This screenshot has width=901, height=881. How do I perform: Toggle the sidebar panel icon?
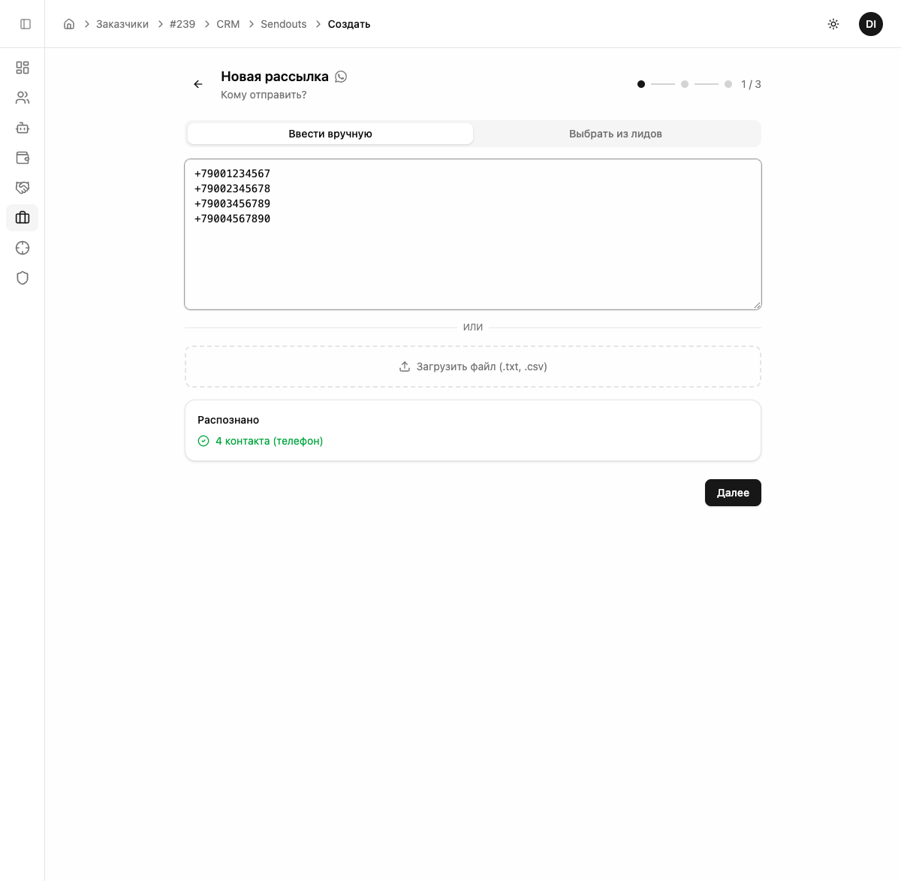coord(26,24)
